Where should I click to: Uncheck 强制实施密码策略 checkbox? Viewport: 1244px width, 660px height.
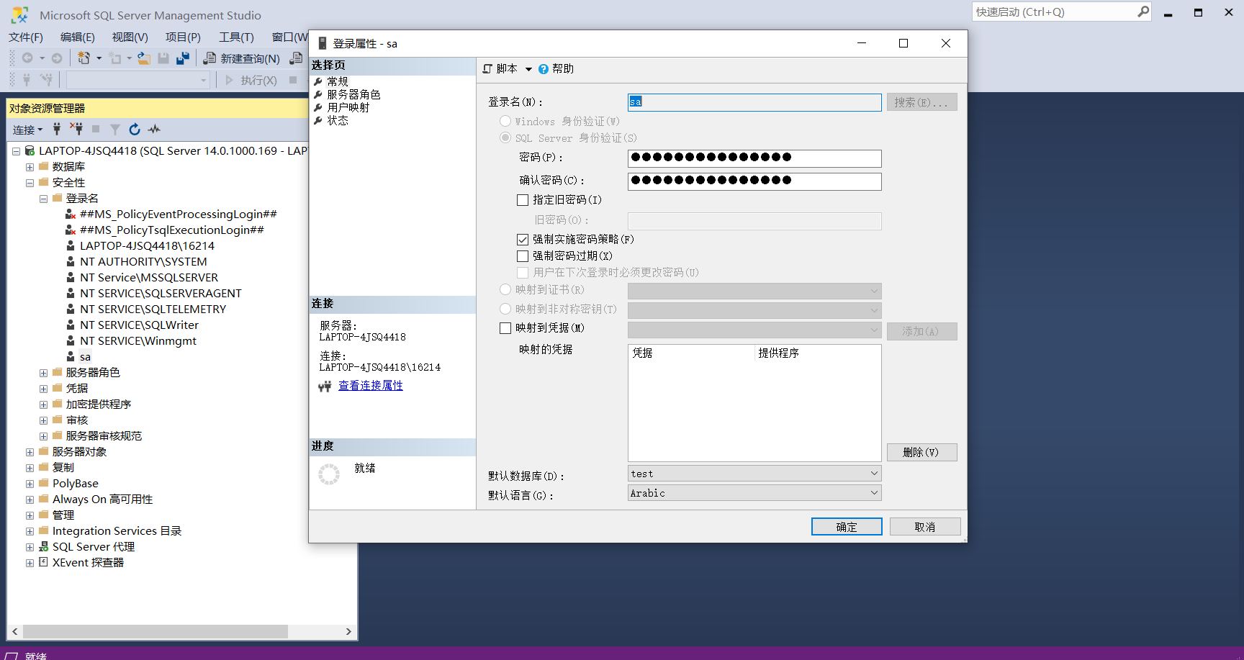pyautogui.click(x=523, y=240)
